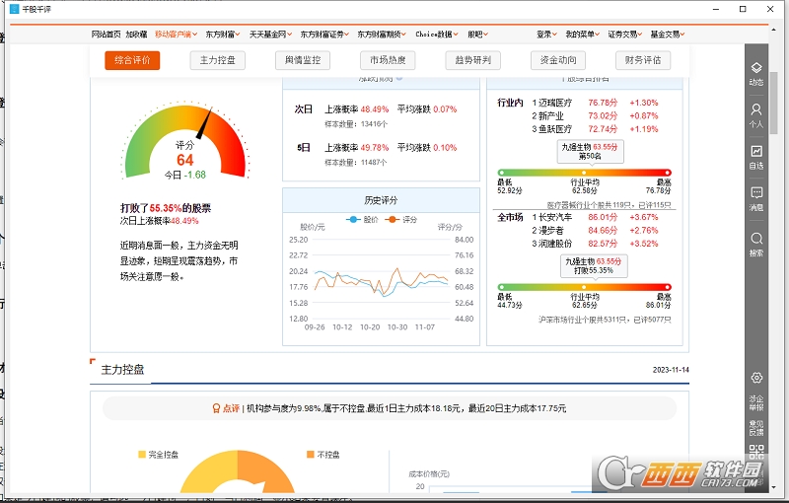Expand the 东方财富期货 dropdown
Screen dimensions: 789x503
point(382,35)
